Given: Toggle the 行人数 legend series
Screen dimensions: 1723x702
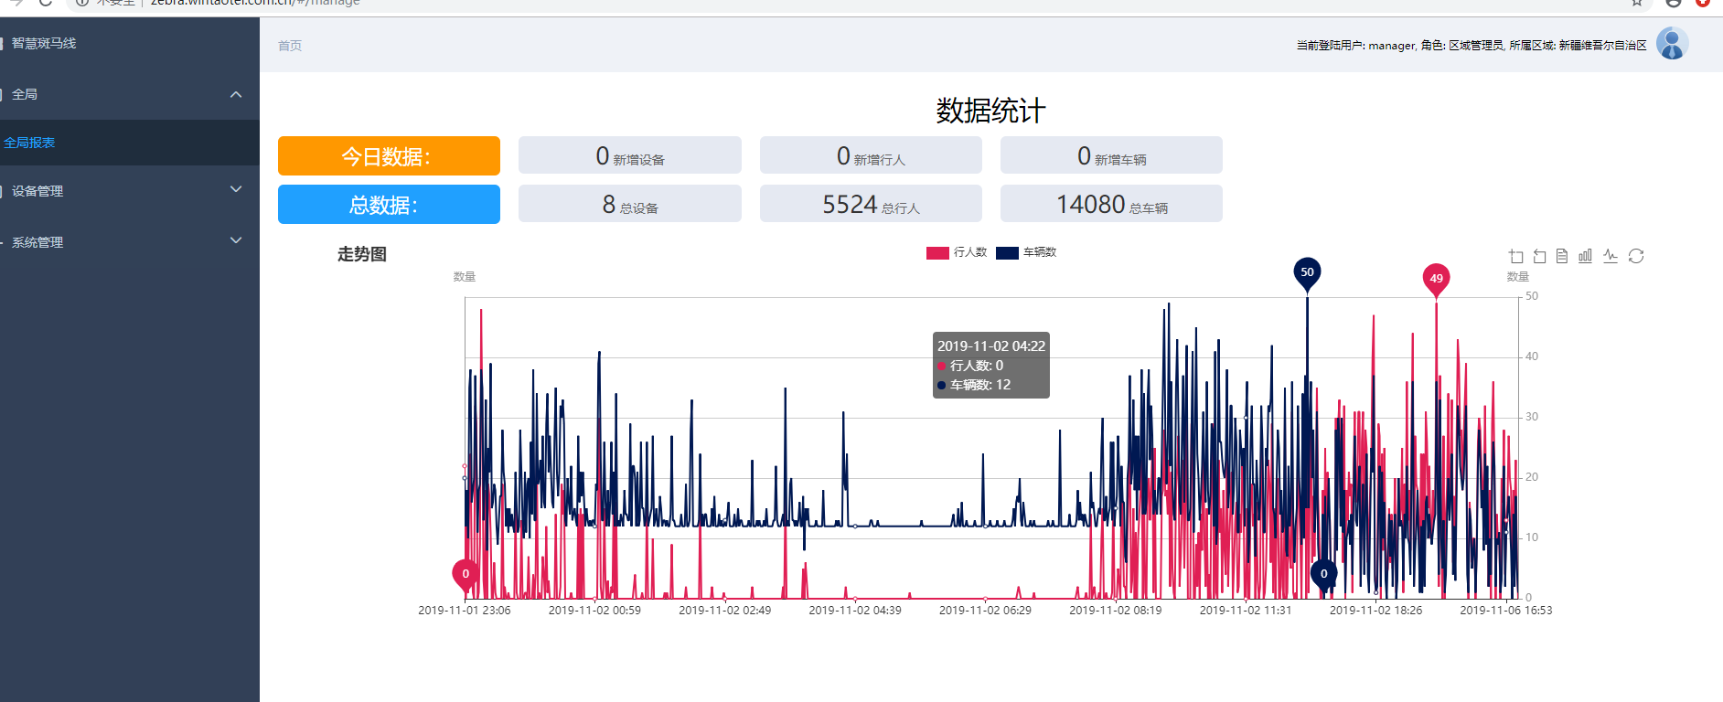Looking at the screenshot, I should tap(957, 252).
